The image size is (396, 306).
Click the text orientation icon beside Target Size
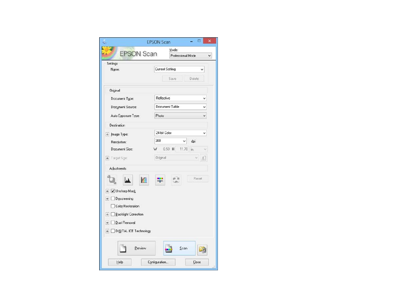tap(203, 158)
